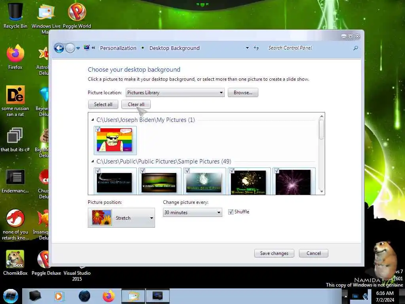The height and width of the screenshot is (304, 405).
Task: Collapse the Sample Pictures group
Action: click(x=93, y=161)
